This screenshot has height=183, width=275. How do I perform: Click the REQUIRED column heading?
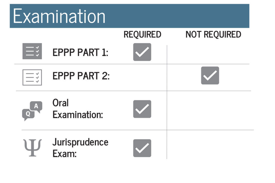[142, 35]
